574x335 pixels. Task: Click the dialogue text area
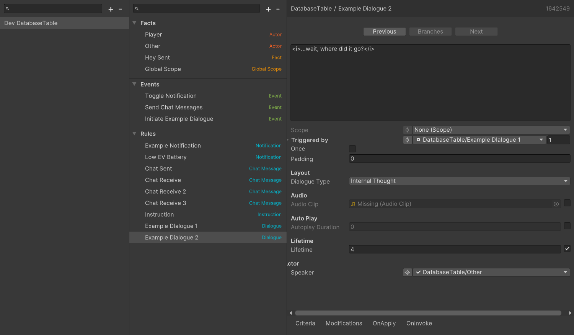[430, 83]
